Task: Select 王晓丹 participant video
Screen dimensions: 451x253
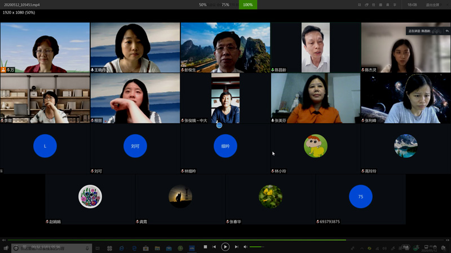Action: click(x=135, y=48)
